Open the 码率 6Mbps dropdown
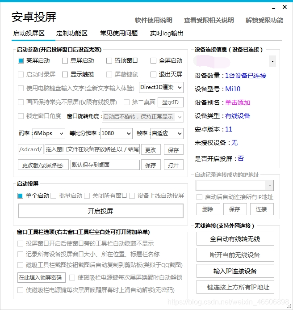 [x=49, y=133]
